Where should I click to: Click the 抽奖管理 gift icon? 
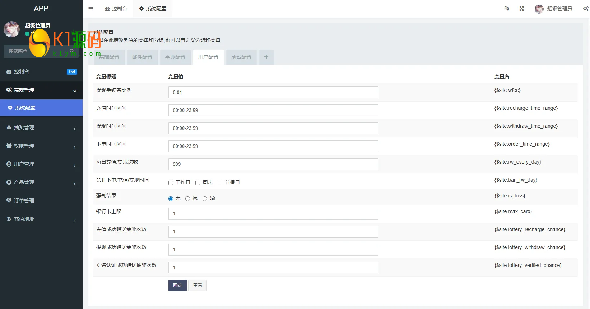pyautogui.click(x=9, y=127)
